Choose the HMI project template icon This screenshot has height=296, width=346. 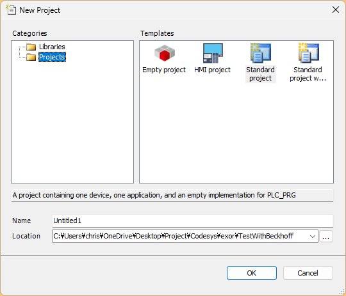[x=213, y=53]
